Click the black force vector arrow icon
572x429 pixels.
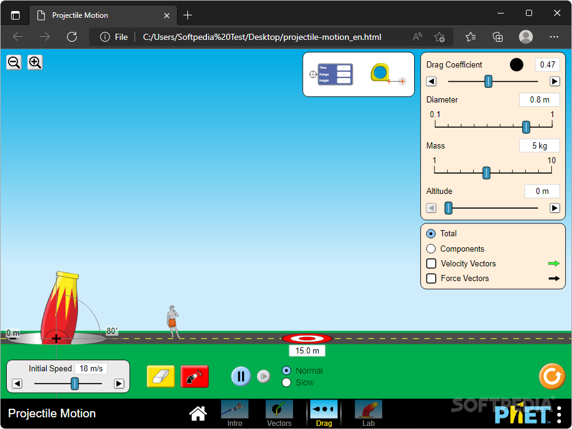coord(554,279)
